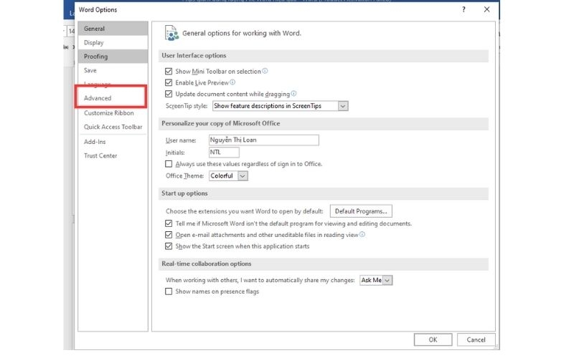
Task: Click info icon beside Open e-mail attachments
Action: tap(362, 234)
